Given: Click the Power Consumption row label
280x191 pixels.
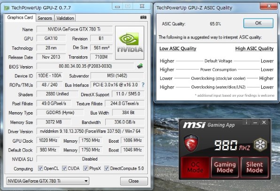Looking at the screenshot, I should pos(218,70).
